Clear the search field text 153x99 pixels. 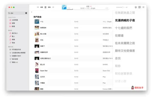26,13
